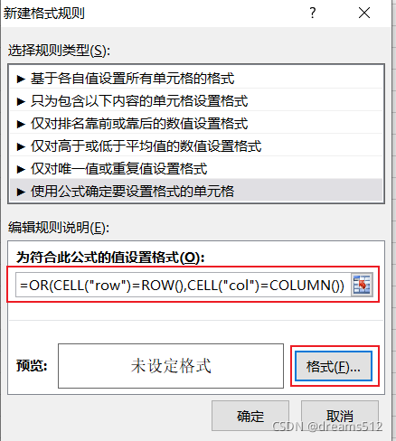Select rule type 只为包含以下内容的单元格设置格式

[x=196, y=100]
